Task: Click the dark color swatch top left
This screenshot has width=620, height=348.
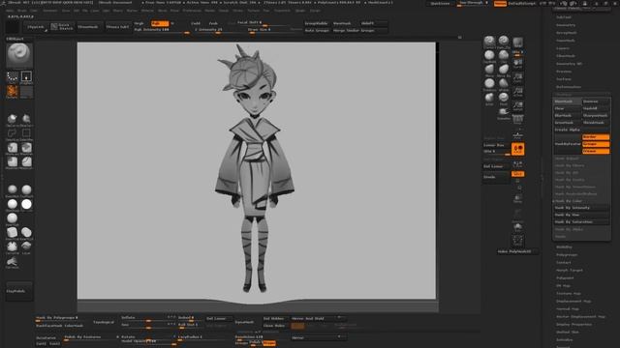Action: (x=13, y=27)
